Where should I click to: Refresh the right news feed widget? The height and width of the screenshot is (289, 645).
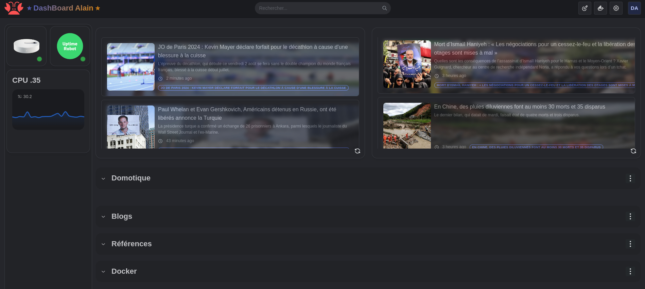tap(633, 151)
